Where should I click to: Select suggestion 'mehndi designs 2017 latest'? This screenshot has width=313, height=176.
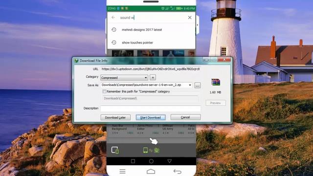(x=142, y=30)
